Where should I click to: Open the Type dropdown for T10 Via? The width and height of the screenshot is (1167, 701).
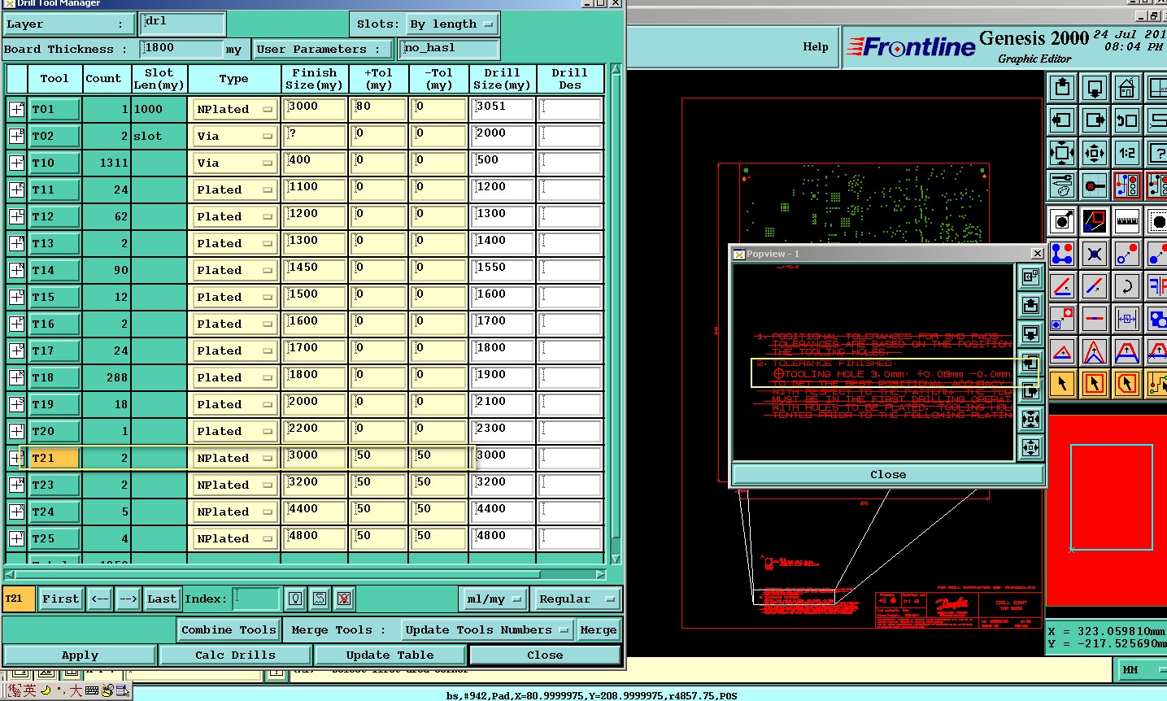234,163
